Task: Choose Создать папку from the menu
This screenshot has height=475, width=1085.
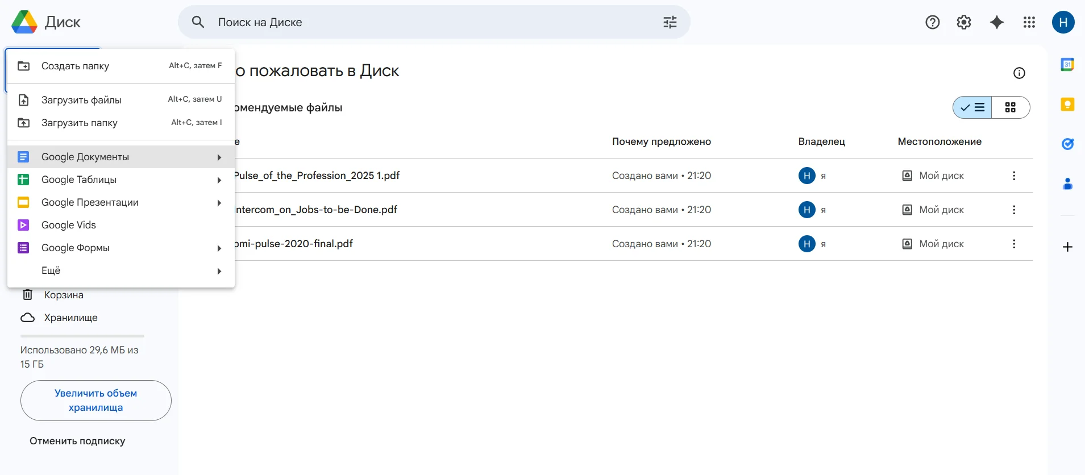Action: point(75,66)
